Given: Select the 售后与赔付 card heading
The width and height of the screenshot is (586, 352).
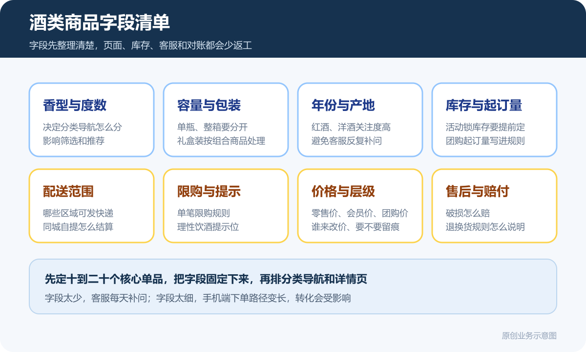Looking at the screenshot, I should 478,191.
